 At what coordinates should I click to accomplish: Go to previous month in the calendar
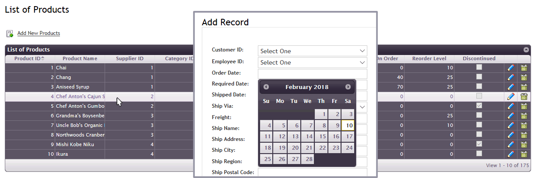[266, 87]
